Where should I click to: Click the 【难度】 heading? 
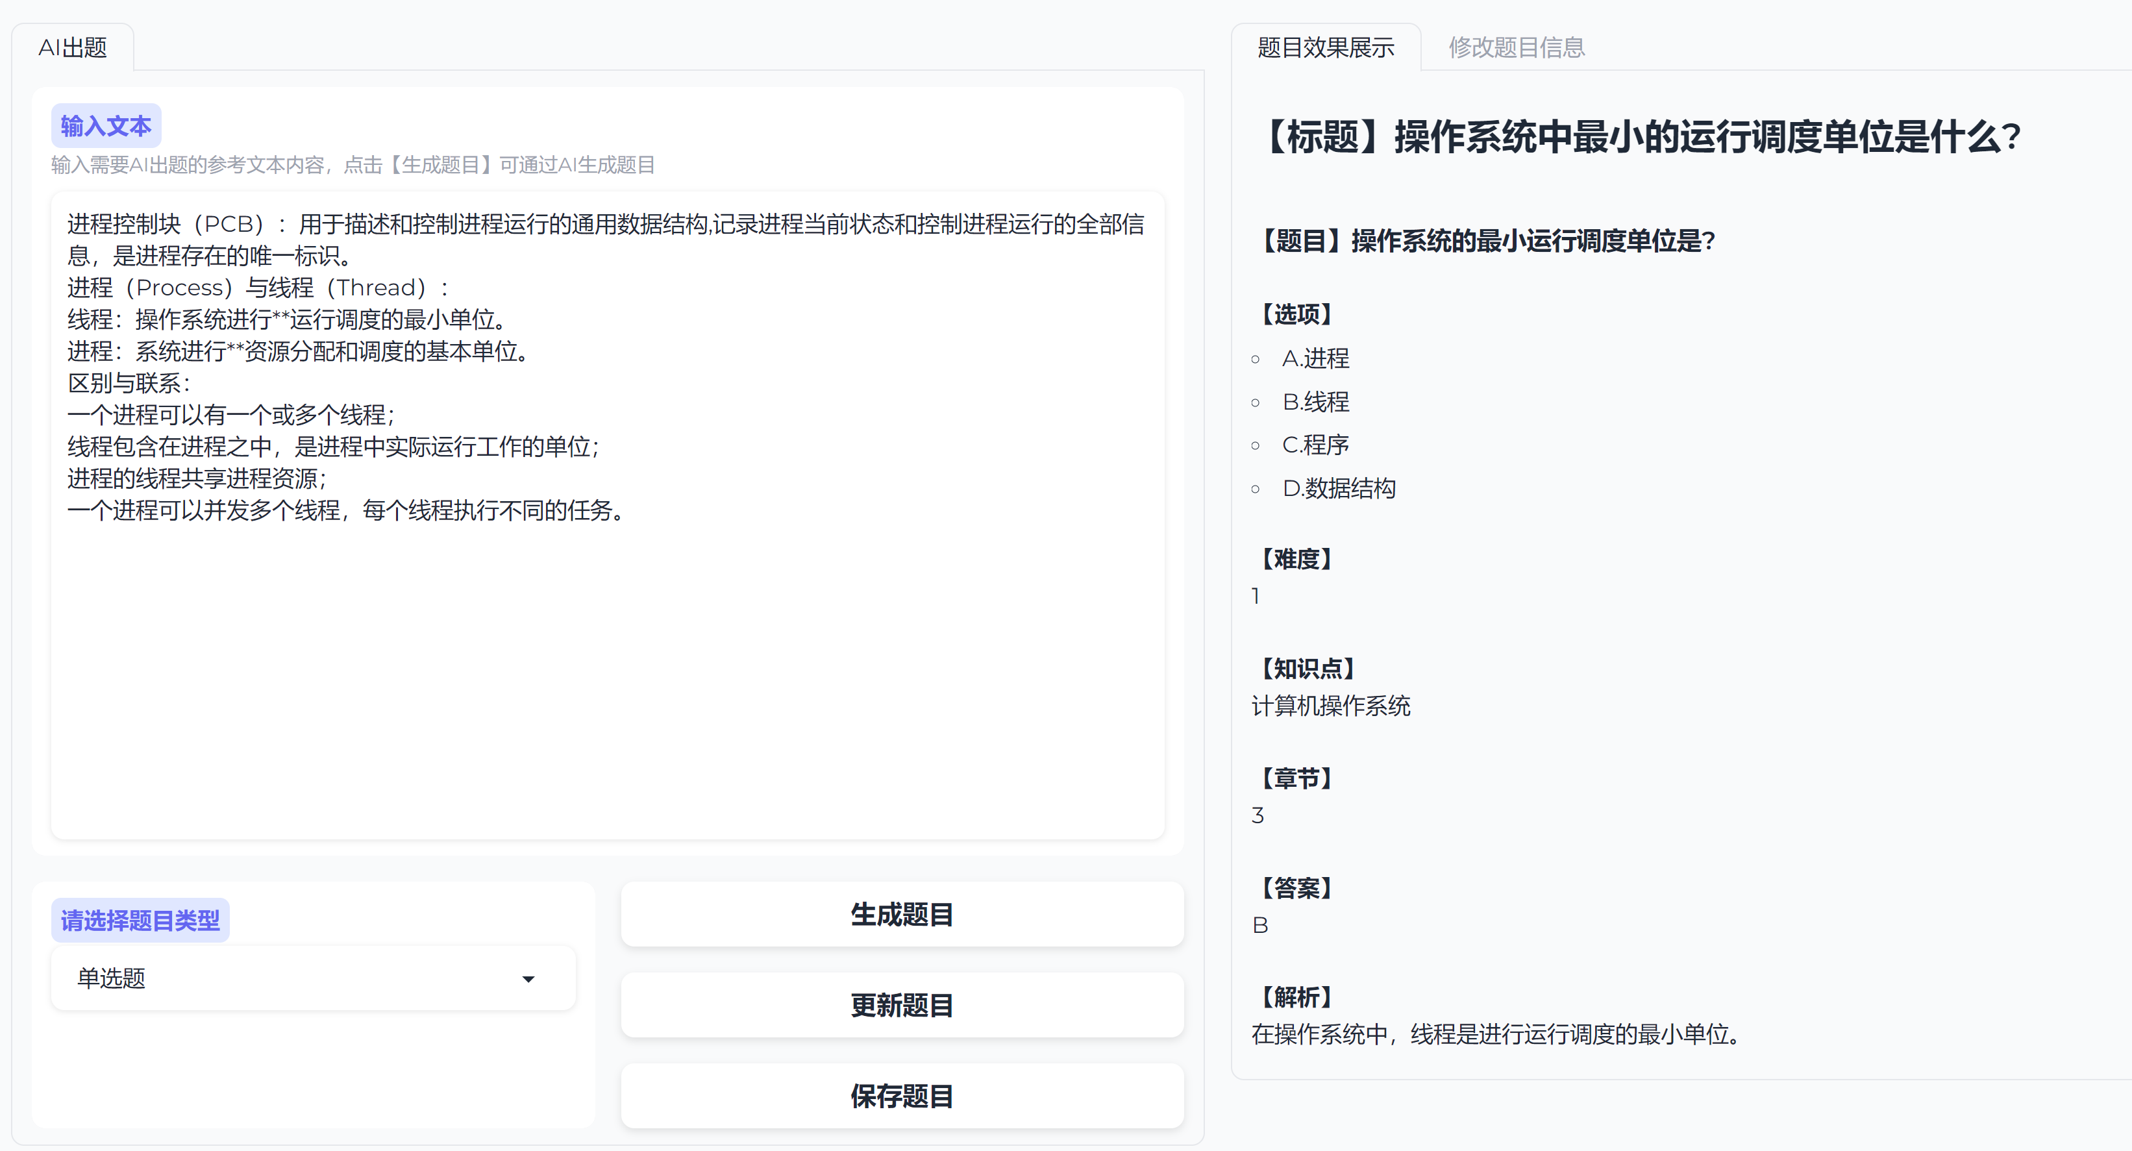[1296, 558]
